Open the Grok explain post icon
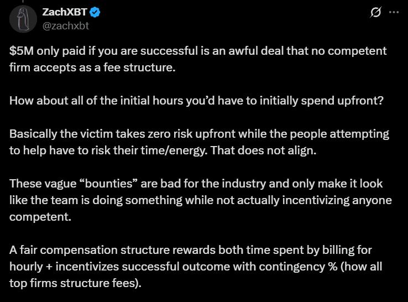This screenshot has width=408, height=302. pos(375,12)
